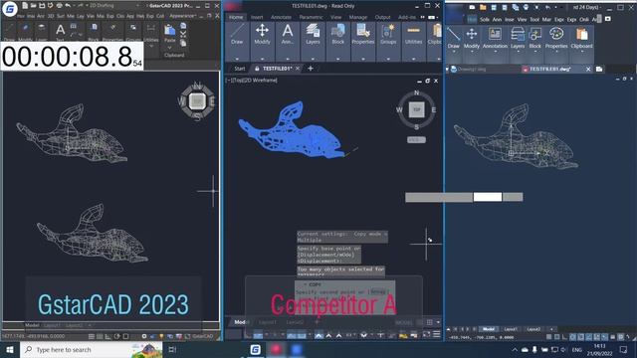Click the viewport label Top 2D Wireframe
Viewport: 637px width, 358px height.
pyautogui.click(x=252, y=81)
